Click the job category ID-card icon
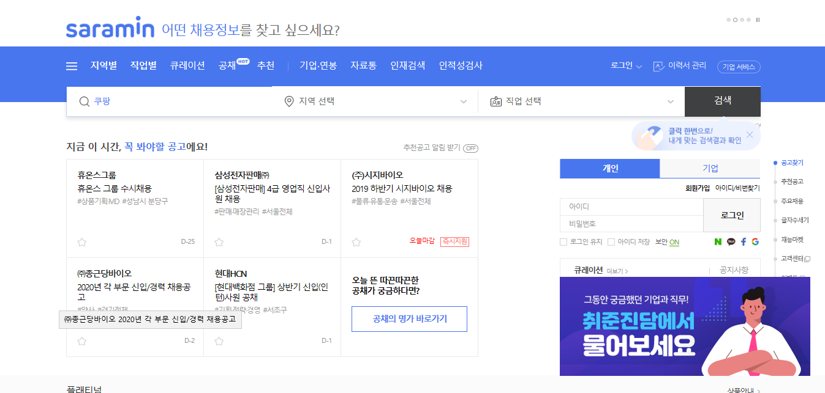Image resolution: width=825 pixels, height=393 pixels. tap(496, 101)
